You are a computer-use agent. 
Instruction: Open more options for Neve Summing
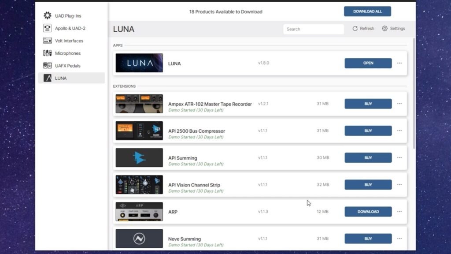[399, 239]
